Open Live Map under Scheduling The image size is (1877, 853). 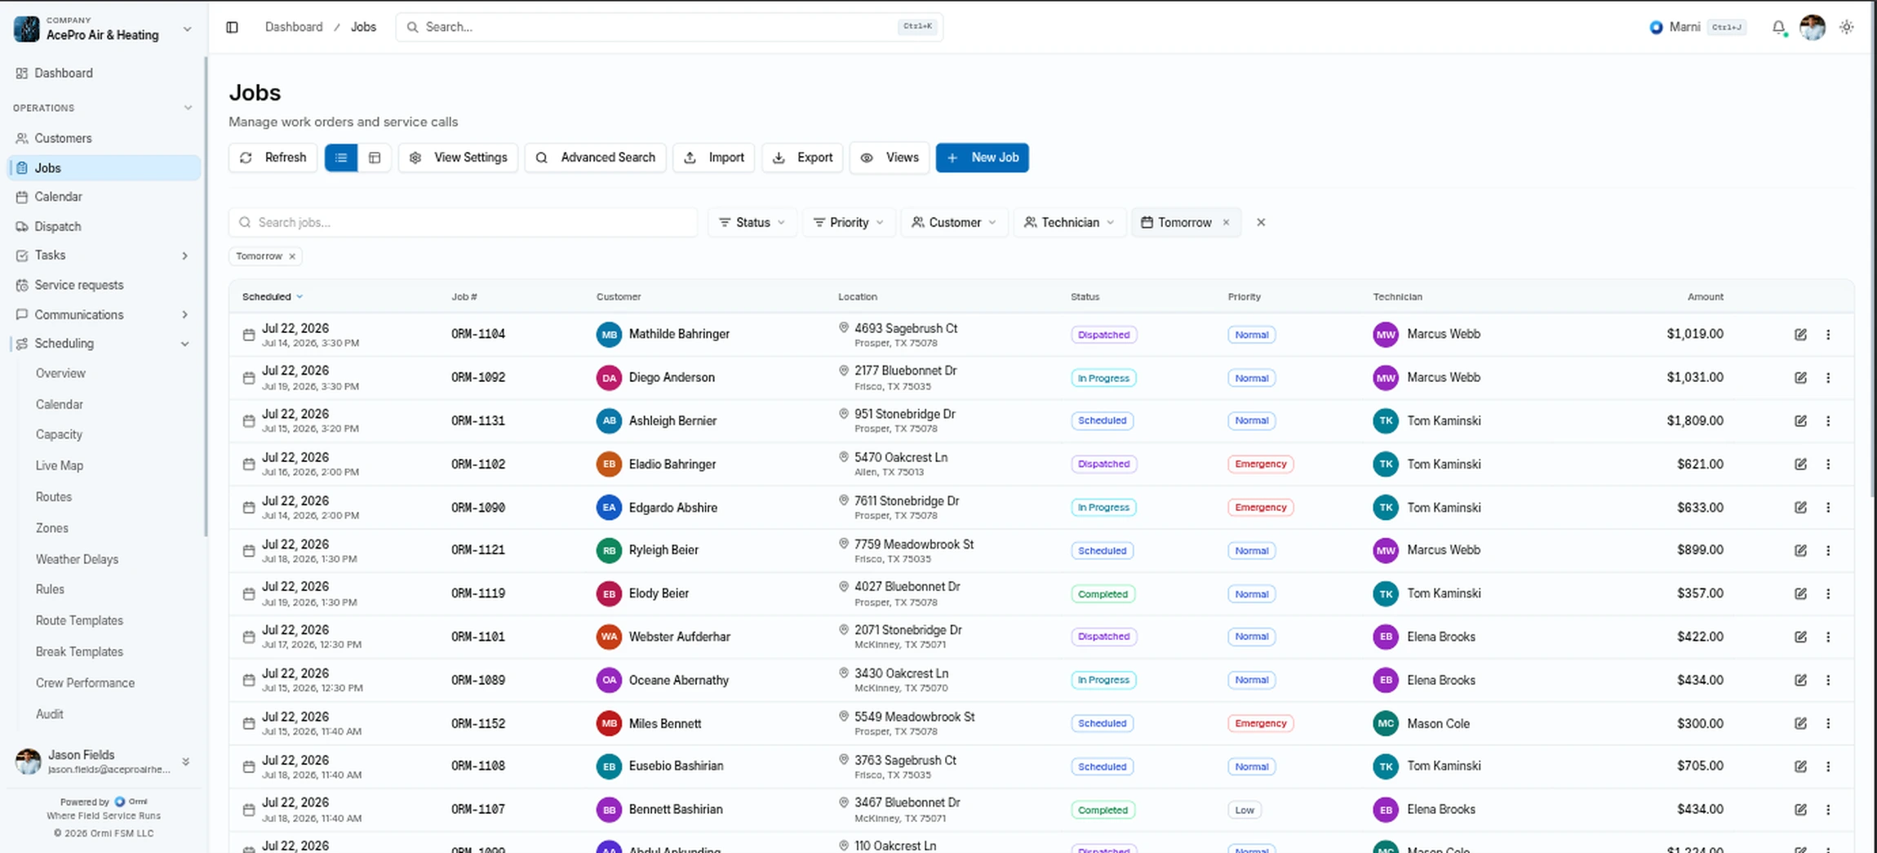[x=60, y=466]
